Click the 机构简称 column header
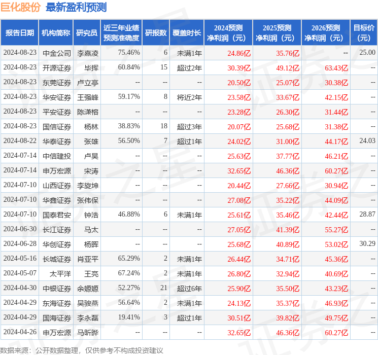This screenshot has width=378, height=355. tap(56, 33)
